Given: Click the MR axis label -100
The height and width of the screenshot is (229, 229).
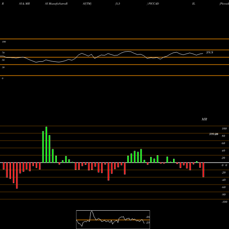Looking at the screenshot, I should (x=224, y=202).
